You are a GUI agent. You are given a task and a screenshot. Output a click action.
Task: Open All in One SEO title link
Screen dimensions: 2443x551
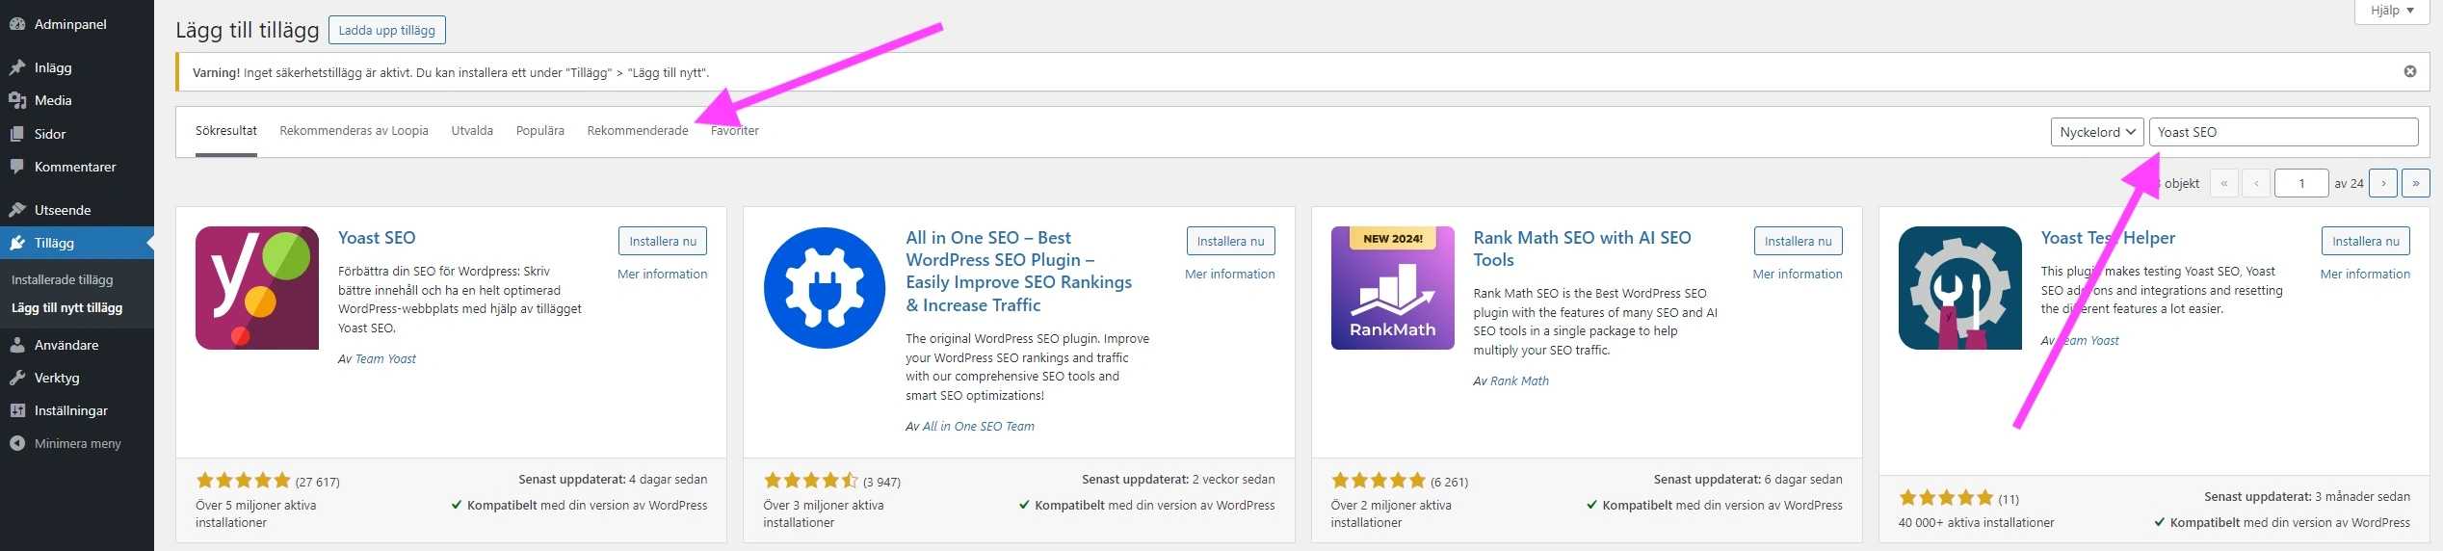tap(1018, 271)
